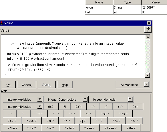Image resolution: width=167 pixels, height=132 pixels.
Task: Insert the ? >>> ? shift operator
Action: 31,121
